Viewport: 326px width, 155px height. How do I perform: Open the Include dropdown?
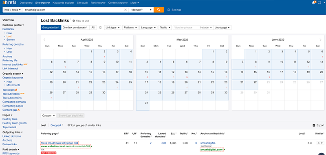(206, 28)
